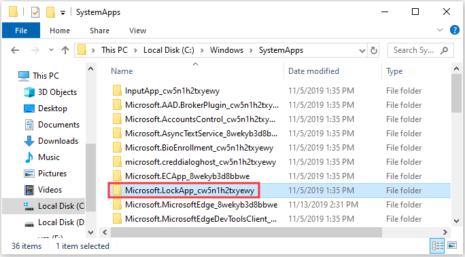Viewport: 465px width, 257px height.
Task: Select the Microsoft.BioEnrollment folder
Action: (x=199, y=148)
